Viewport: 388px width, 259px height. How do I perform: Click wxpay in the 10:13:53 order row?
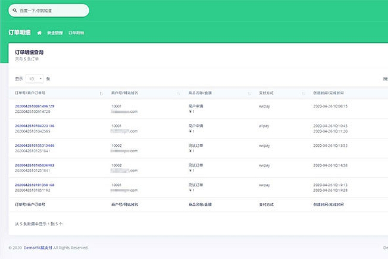pos(265,146)
